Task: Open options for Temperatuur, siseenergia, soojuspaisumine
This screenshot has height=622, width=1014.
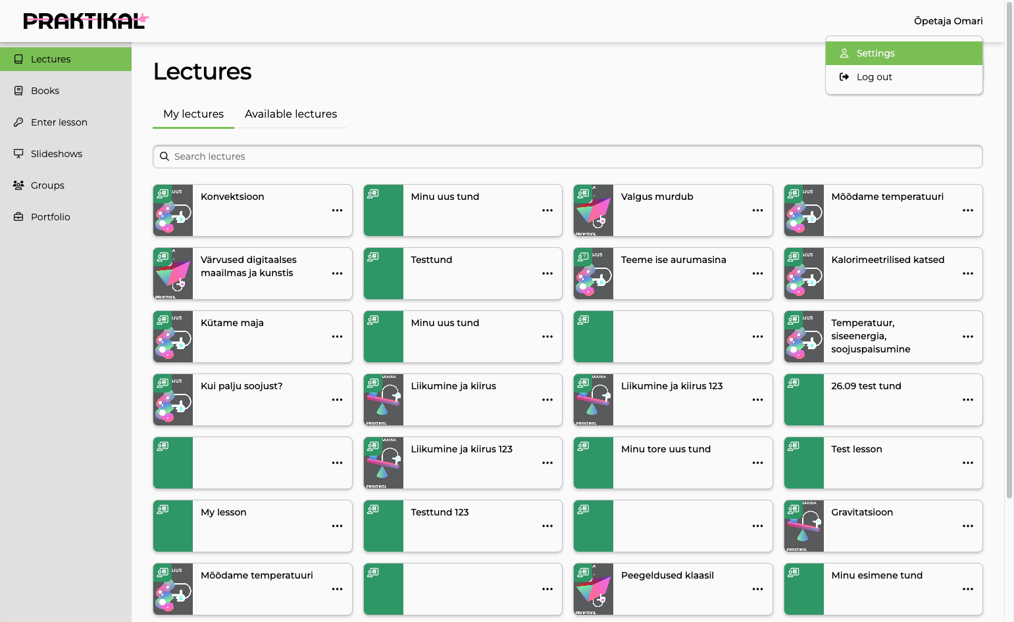Action: pyautogui.click(x=968, y=337)
